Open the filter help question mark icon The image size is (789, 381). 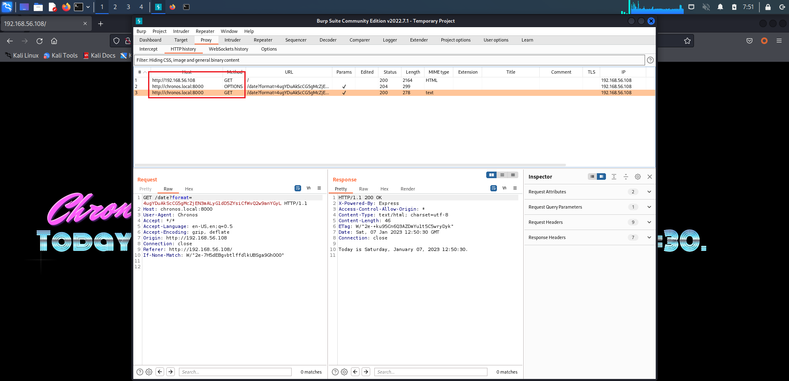tap(650, 60)
